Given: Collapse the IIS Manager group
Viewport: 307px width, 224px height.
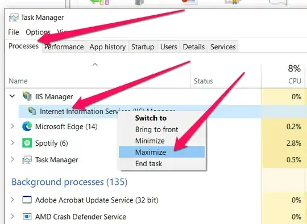Looking at the screenshot, I should [x=12, y=96].
